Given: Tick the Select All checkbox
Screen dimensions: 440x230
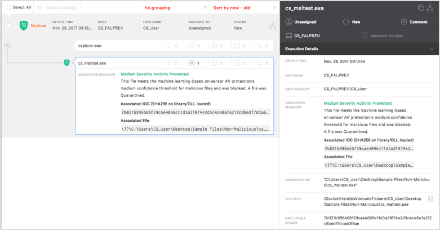Looking at the screenshot, I should 9,7.
